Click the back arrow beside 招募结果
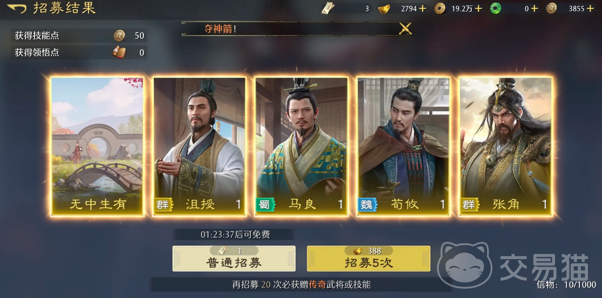Viewport: 602px width, 298px height. [x=17, y=8]
